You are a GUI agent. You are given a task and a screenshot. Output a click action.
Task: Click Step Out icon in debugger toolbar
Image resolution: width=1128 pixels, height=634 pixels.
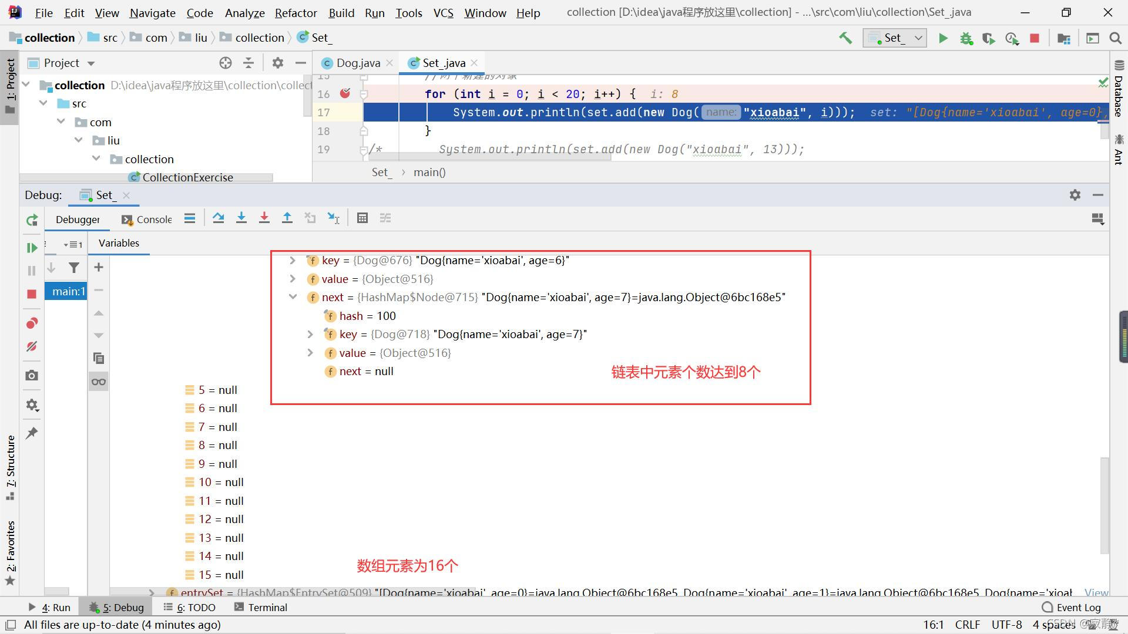coord(287,218)
